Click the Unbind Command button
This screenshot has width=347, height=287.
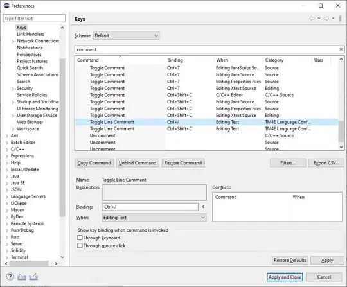click(x=138, y=163)
